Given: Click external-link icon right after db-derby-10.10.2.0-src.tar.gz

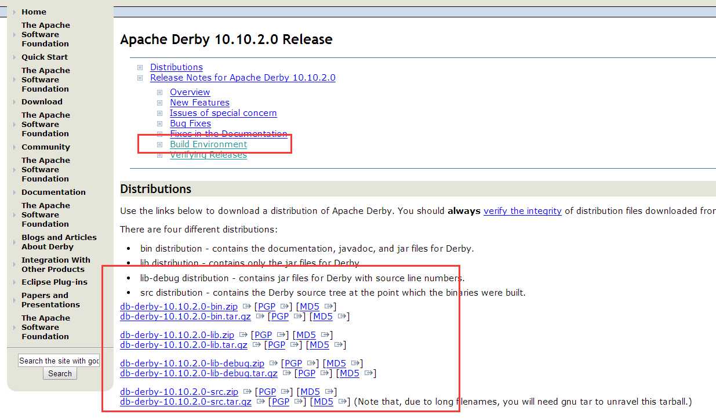Looking at the screenshot, I should 261,402.
